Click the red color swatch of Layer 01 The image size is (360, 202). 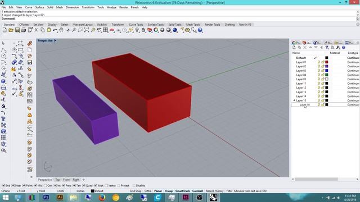[x=327, y=62]
